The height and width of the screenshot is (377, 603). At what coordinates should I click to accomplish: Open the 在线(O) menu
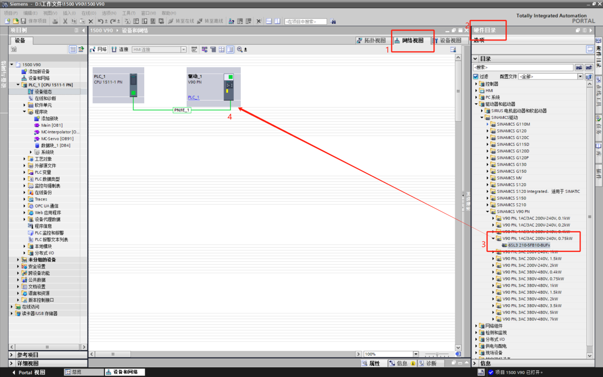coord(89,13)
